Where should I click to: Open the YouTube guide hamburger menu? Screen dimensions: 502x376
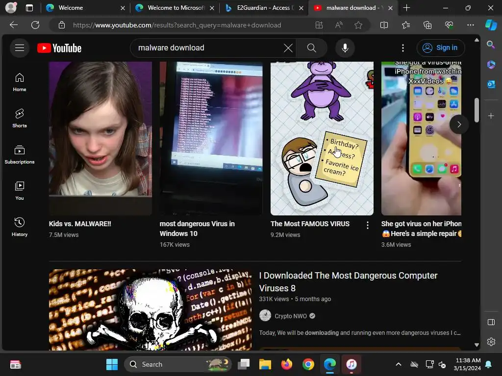tap(20, 48)
